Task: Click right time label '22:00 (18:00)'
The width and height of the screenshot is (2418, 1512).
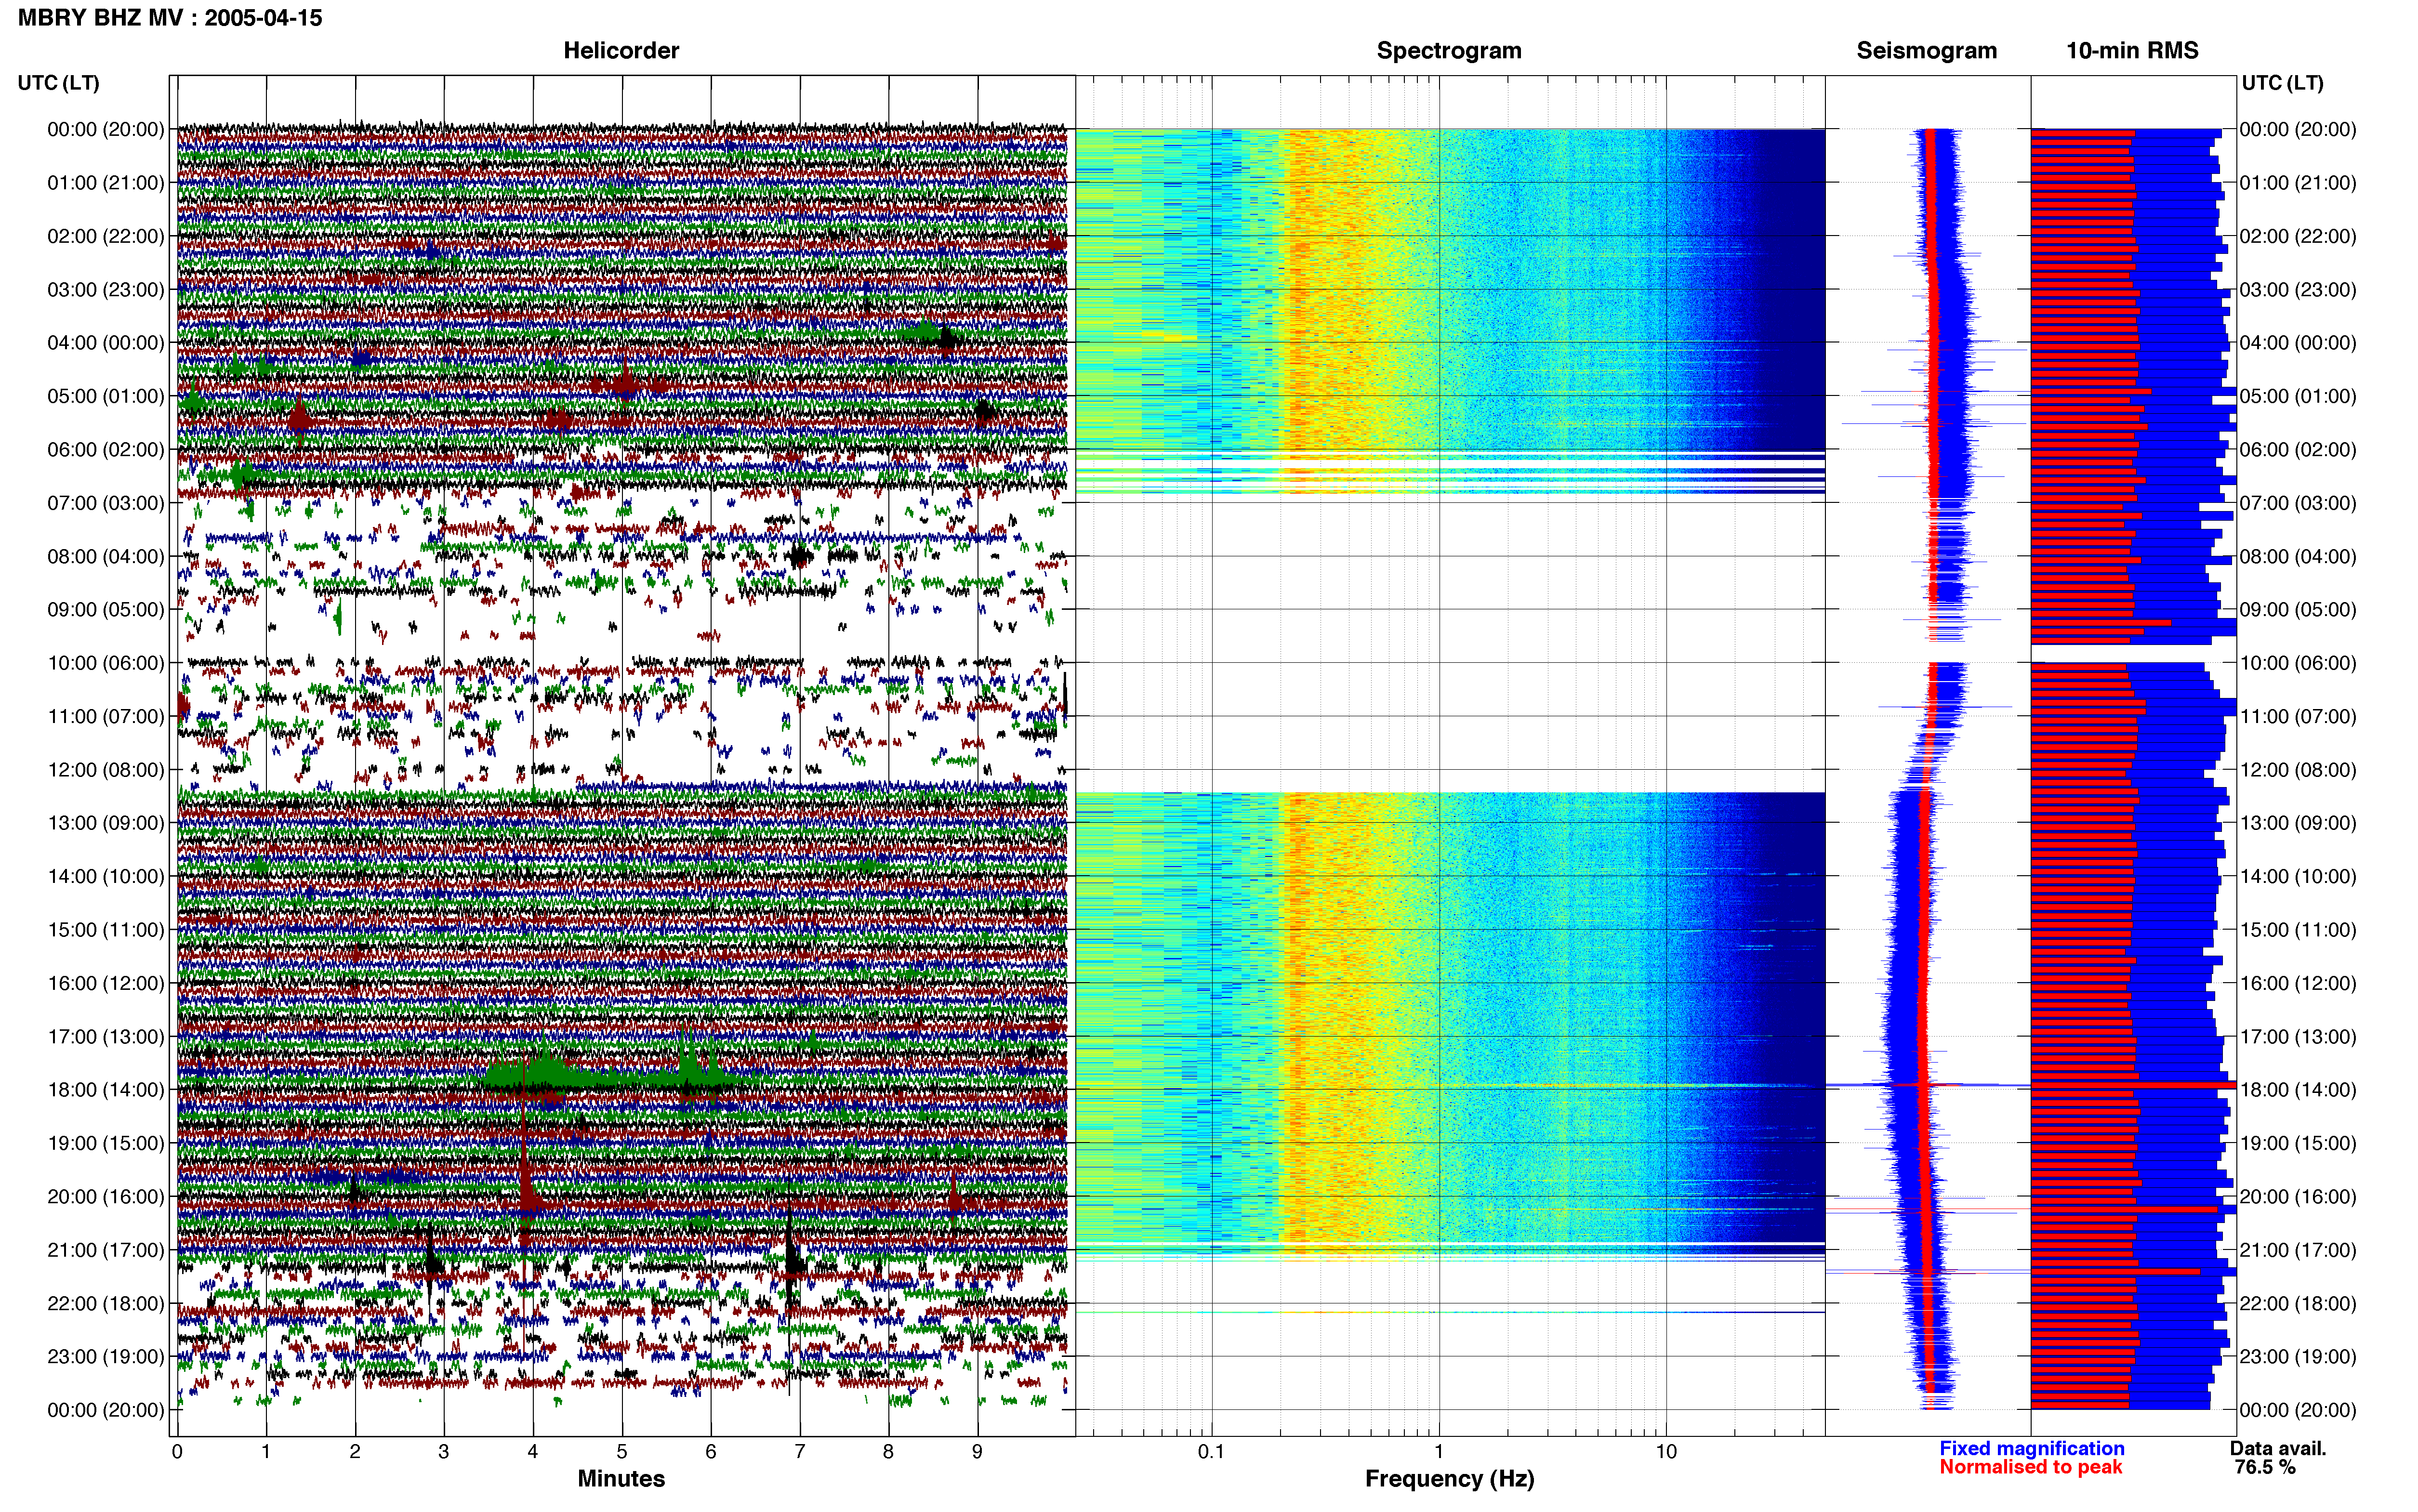Action: coord(2298,1304)
